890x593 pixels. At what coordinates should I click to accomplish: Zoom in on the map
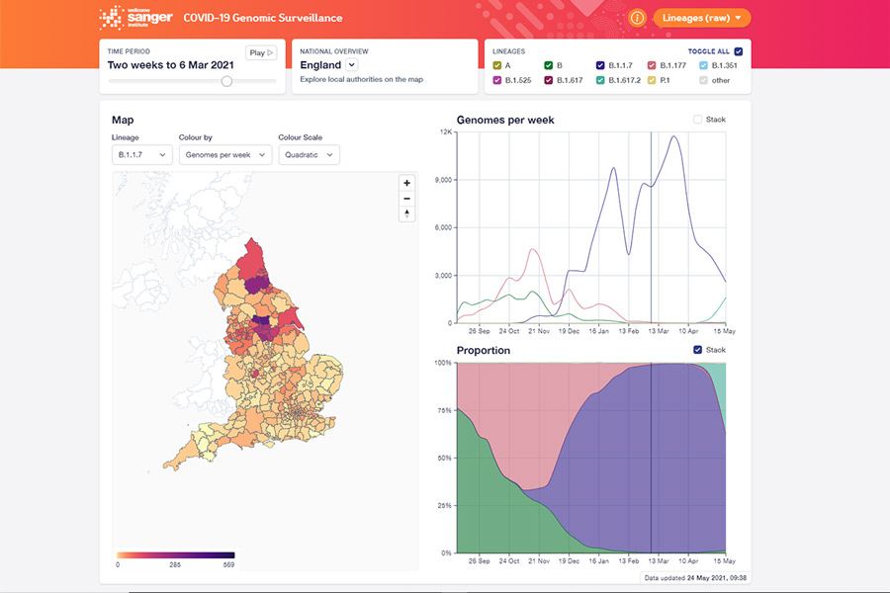coord(407,183)
